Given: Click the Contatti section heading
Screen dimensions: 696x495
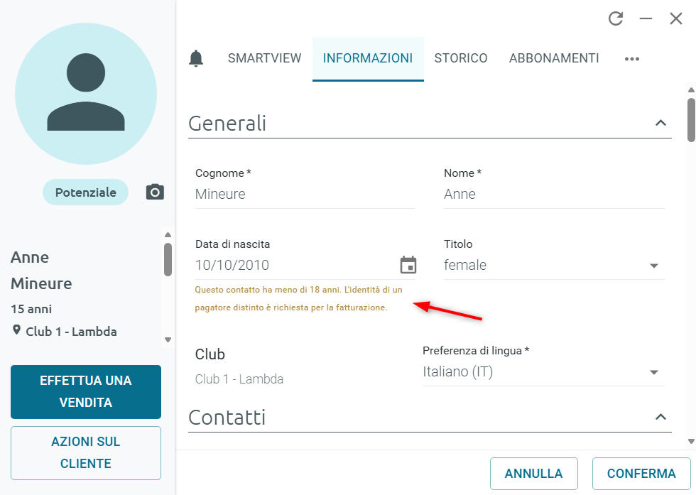Looking at the screenshot, I should click(x=227, y=418).
